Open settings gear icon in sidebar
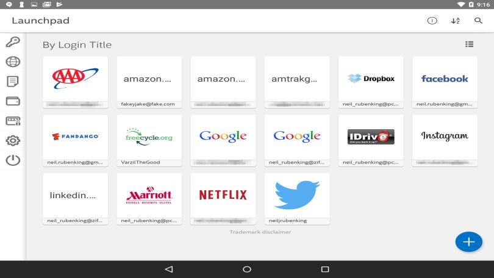This screenshot has width=494, height=278. [x=13, y=140]
